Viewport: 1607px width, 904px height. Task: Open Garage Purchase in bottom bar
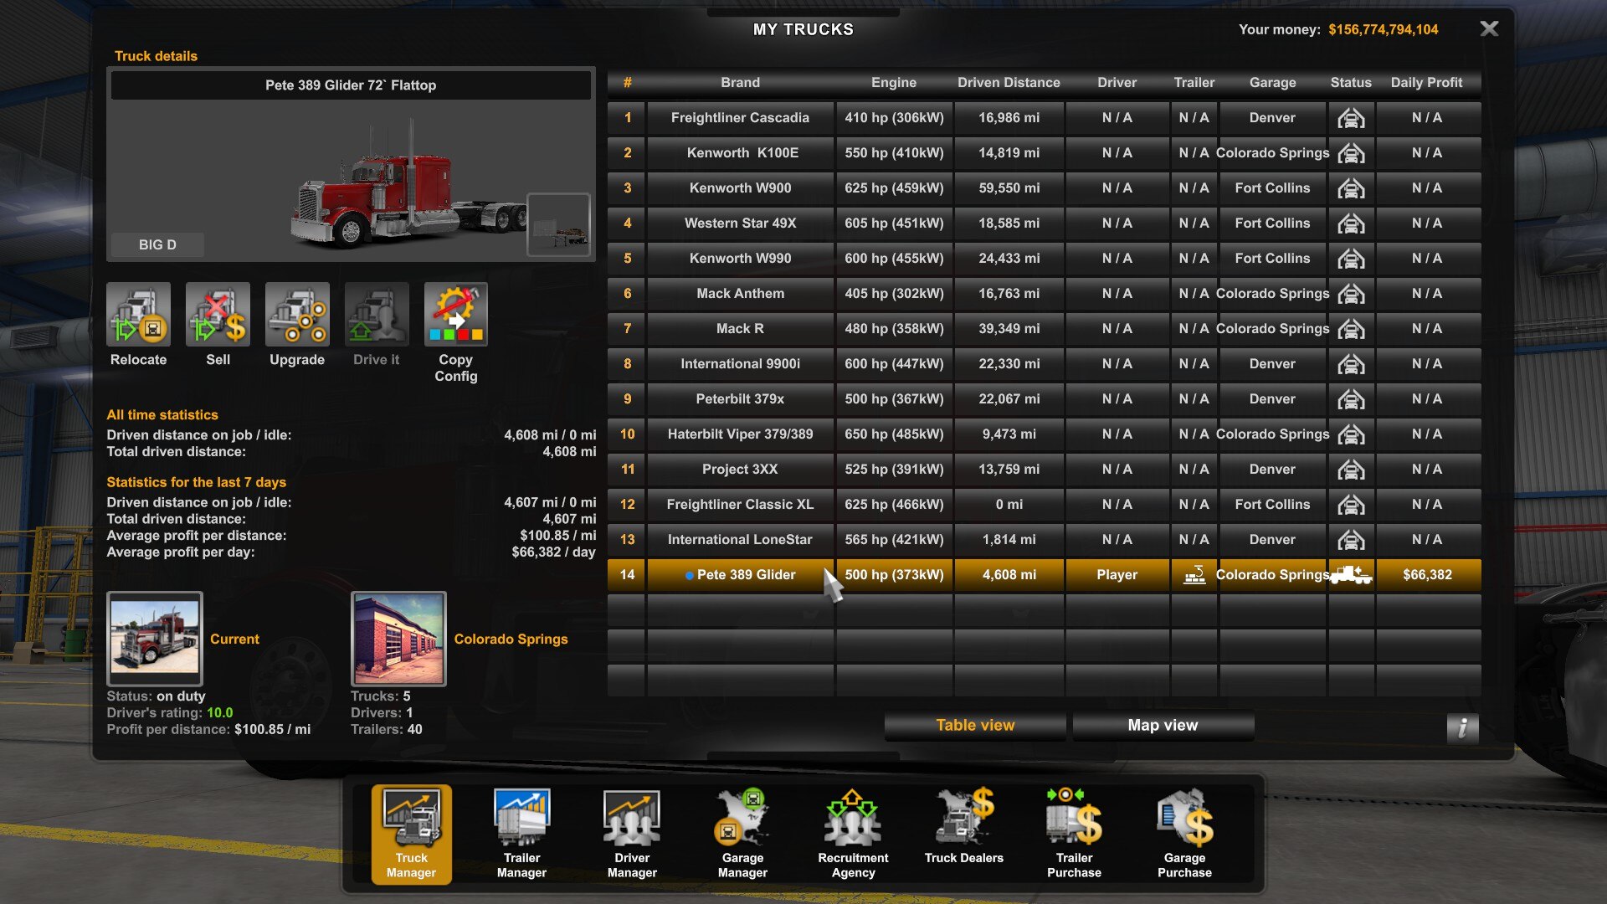(x=1184, y=834)
